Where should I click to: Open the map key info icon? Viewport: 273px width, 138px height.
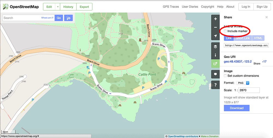point(215,55)
